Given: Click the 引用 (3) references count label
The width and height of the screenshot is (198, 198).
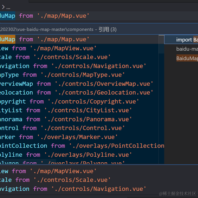Looking at the screenshot, I should [x=108, y=30].
